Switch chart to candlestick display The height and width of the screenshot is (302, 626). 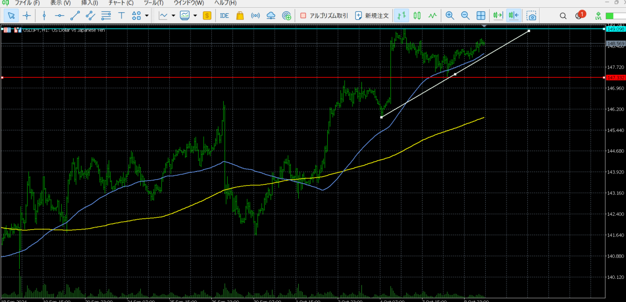click(417, 15)
